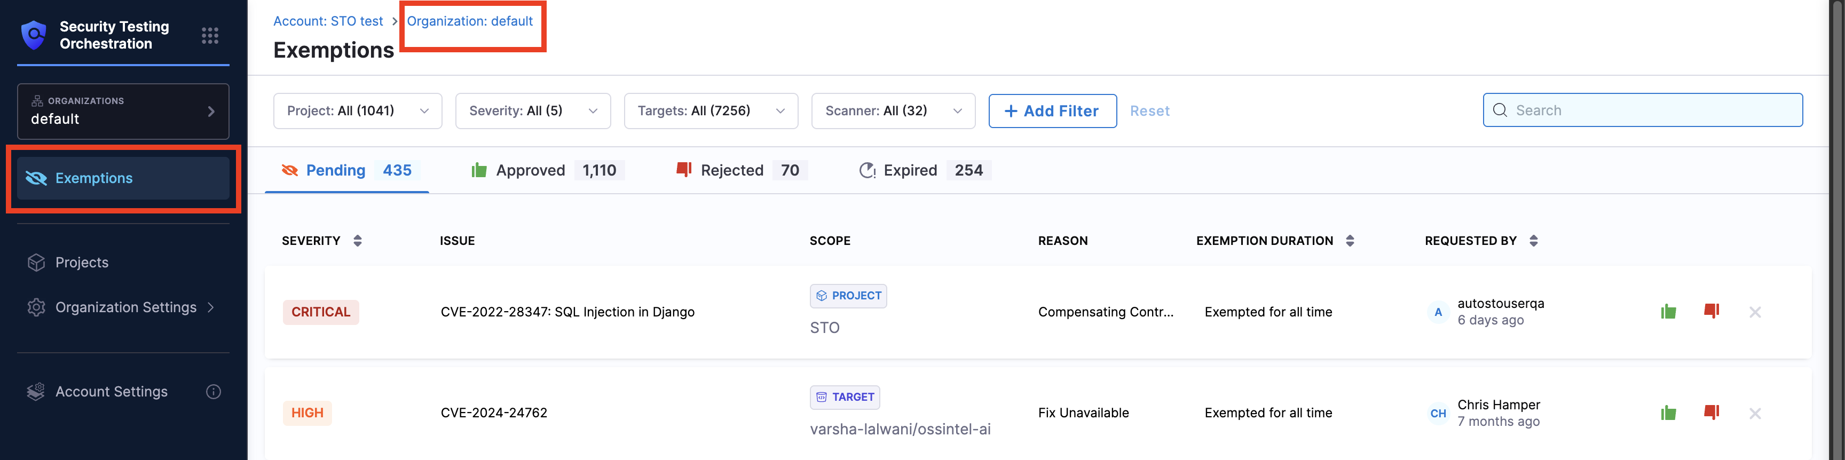Click the Add Filter button
The image size is (1845, 460).
coord(1051,111)
